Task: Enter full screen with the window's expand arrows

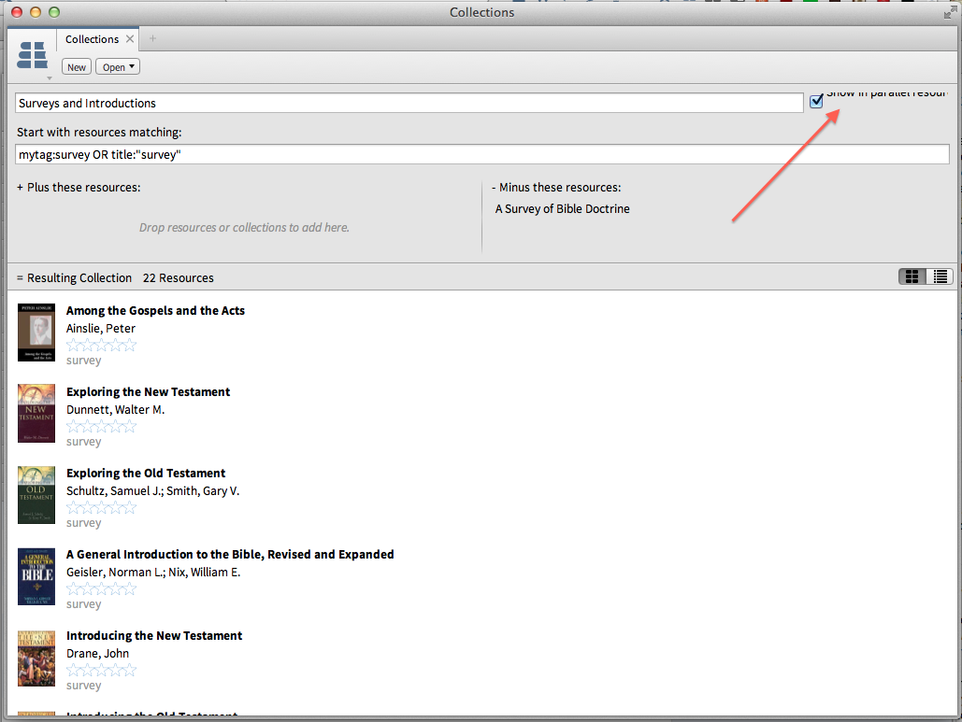Action: [949, 12]
